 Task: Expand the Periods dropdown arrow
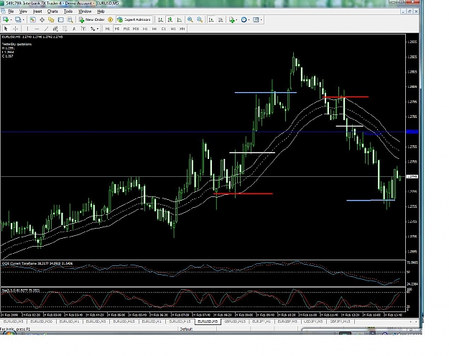coord(249,20)
